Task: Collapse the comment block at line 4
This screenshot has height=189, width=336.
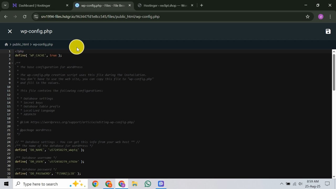Action: tap(12, 63)
